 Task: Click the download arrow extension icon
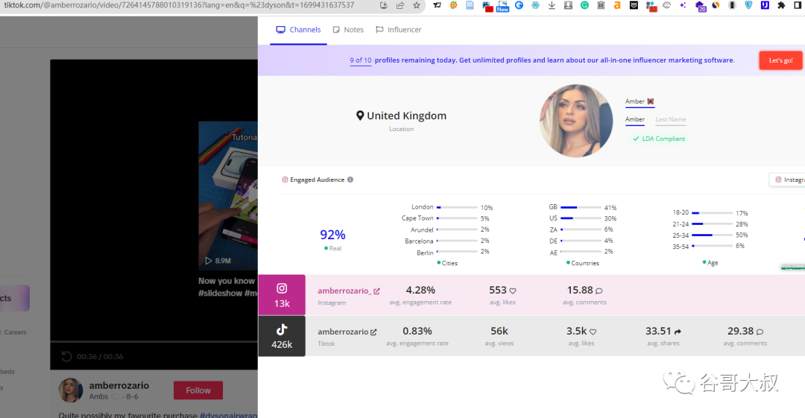[552, 5]
